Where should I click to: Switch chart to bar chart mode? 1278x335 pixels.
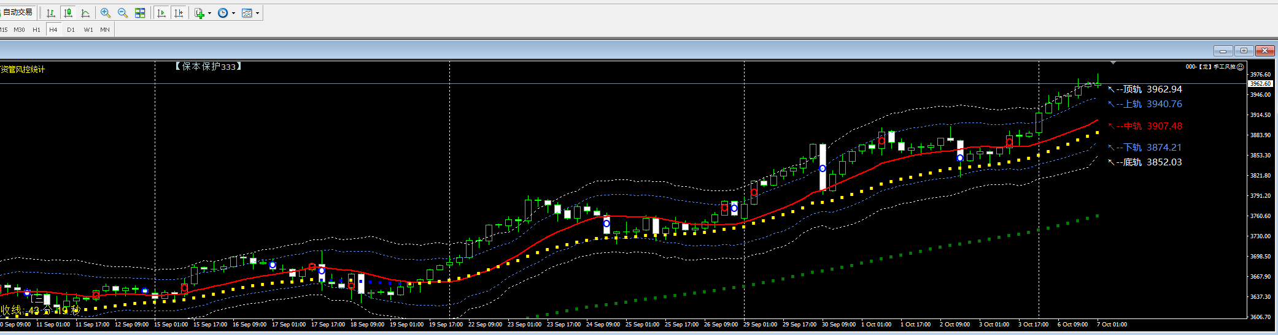coord(51,13)
